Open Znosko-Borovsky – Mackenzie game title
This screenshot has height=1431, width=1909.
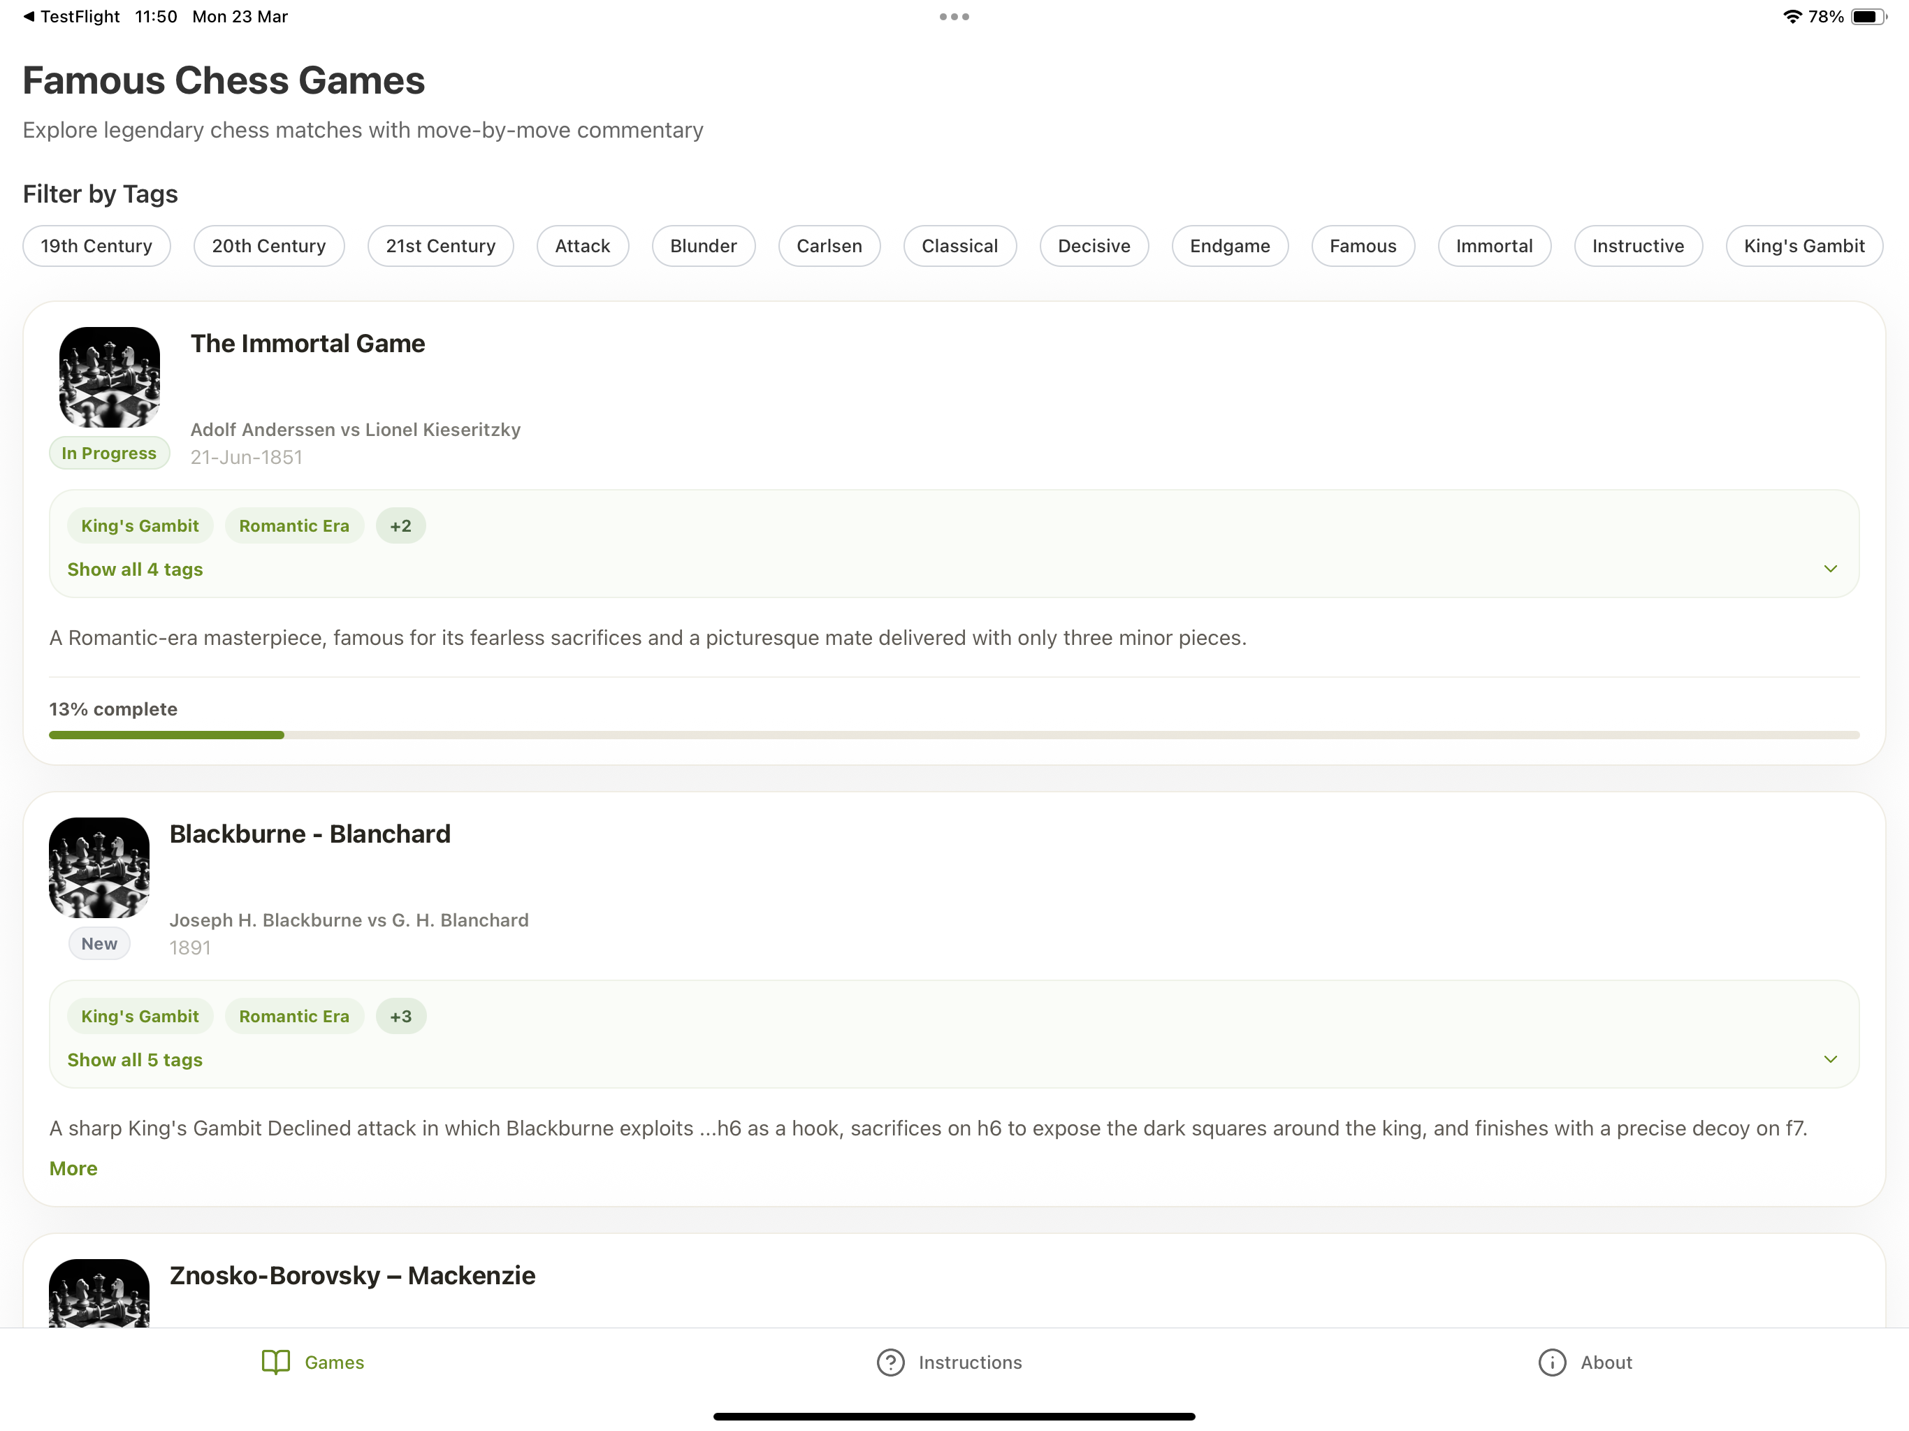(x=352, y=1276)
